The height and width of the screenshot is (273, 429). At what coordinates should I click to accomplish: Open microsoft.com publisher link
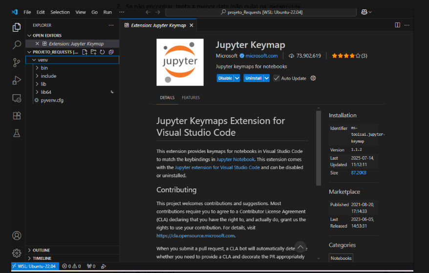261,56
